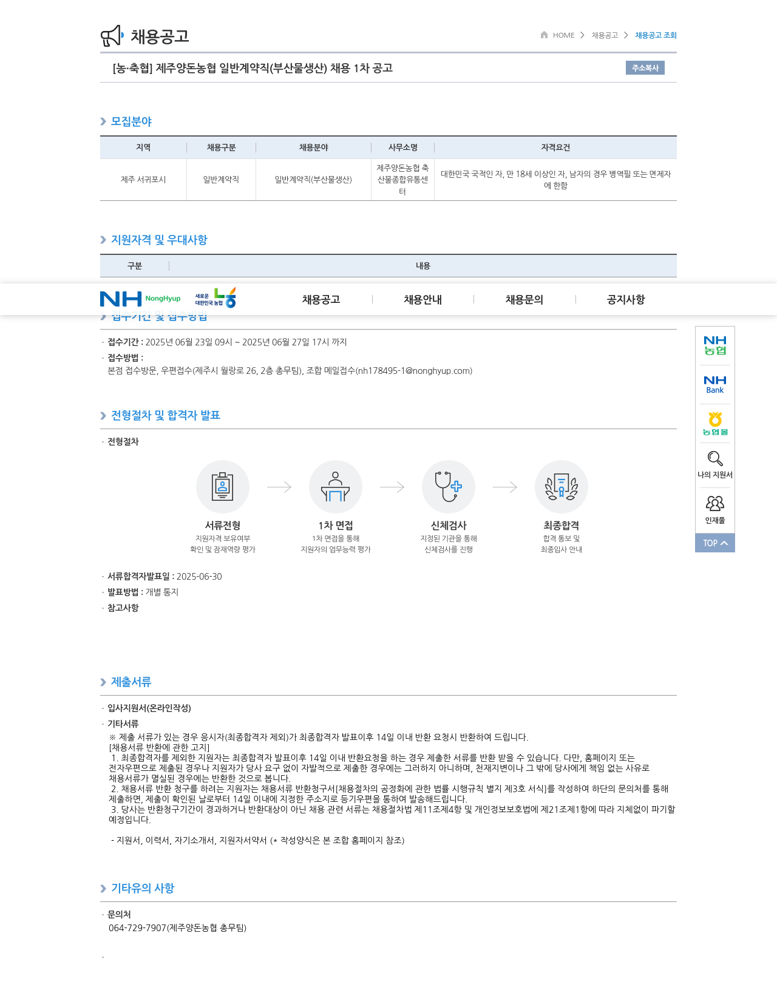This screenshot has width=777, height=1004.
Task: Open the 채용공고 breadcrumb link
Action: point(605,35)
